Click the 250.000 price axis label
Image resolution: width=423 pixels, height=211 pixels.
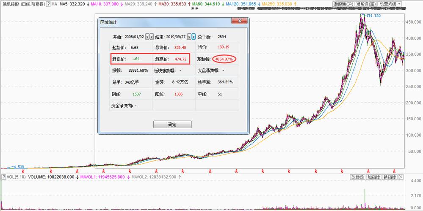coord(413,86)
